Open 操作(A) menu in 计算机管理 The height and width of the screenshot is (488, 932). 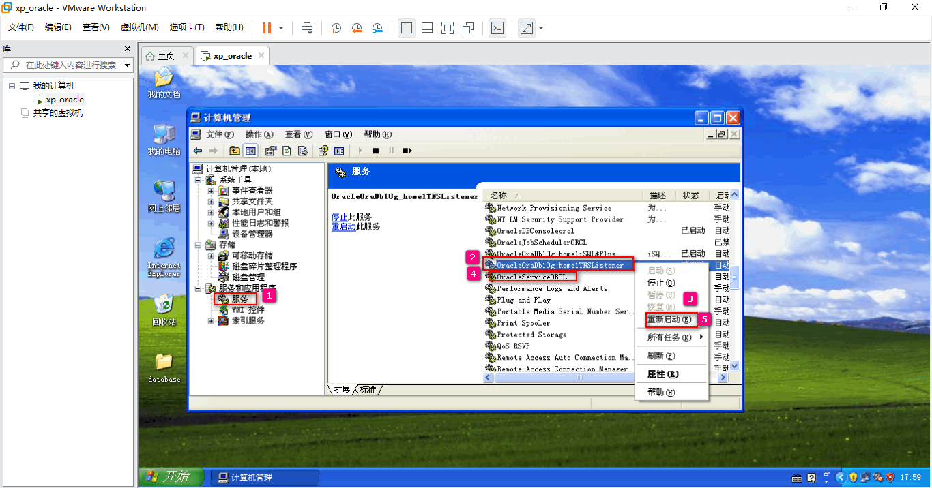click(x=259, y=134)
